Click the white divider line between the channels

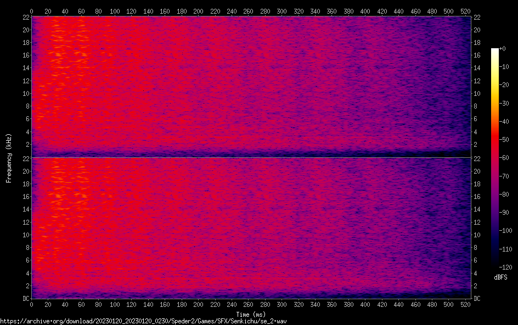click(251, 158)
